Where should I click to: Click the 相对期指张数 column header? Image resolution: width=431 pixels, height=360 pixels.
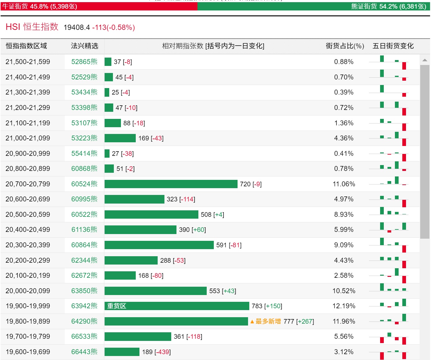[x=213, y=46]
